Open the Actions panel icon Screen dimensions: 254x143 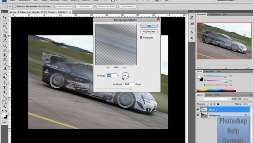(x=192, y=24)
